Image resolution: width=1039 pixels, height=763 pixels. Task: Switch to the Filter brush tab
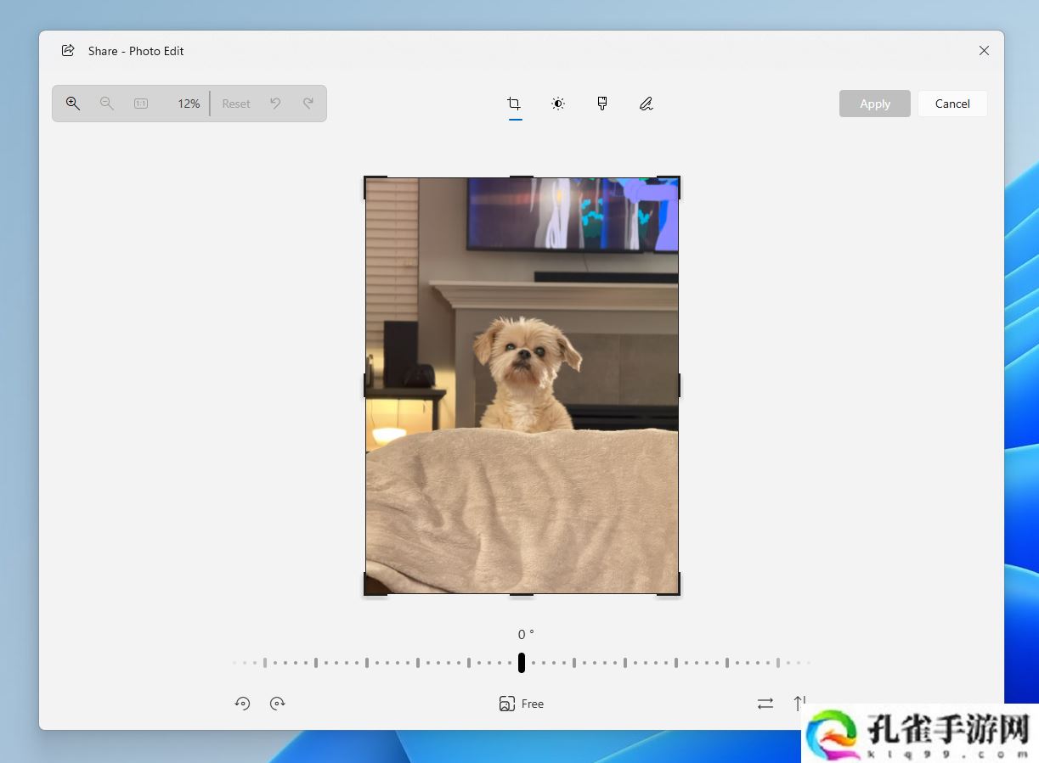[x=602, y=104]
